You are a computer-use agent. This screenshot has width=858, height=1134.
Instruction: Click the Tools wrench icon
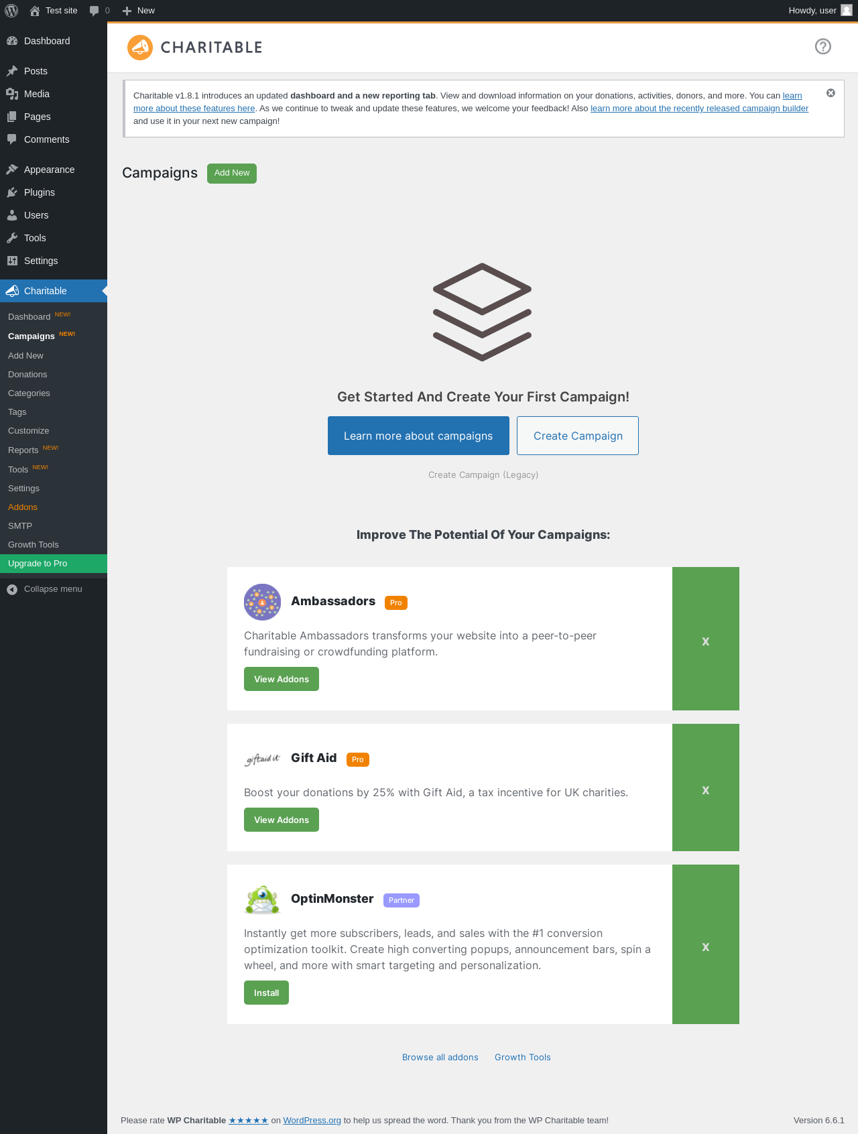pyautogui.click(x=12, y=238)
